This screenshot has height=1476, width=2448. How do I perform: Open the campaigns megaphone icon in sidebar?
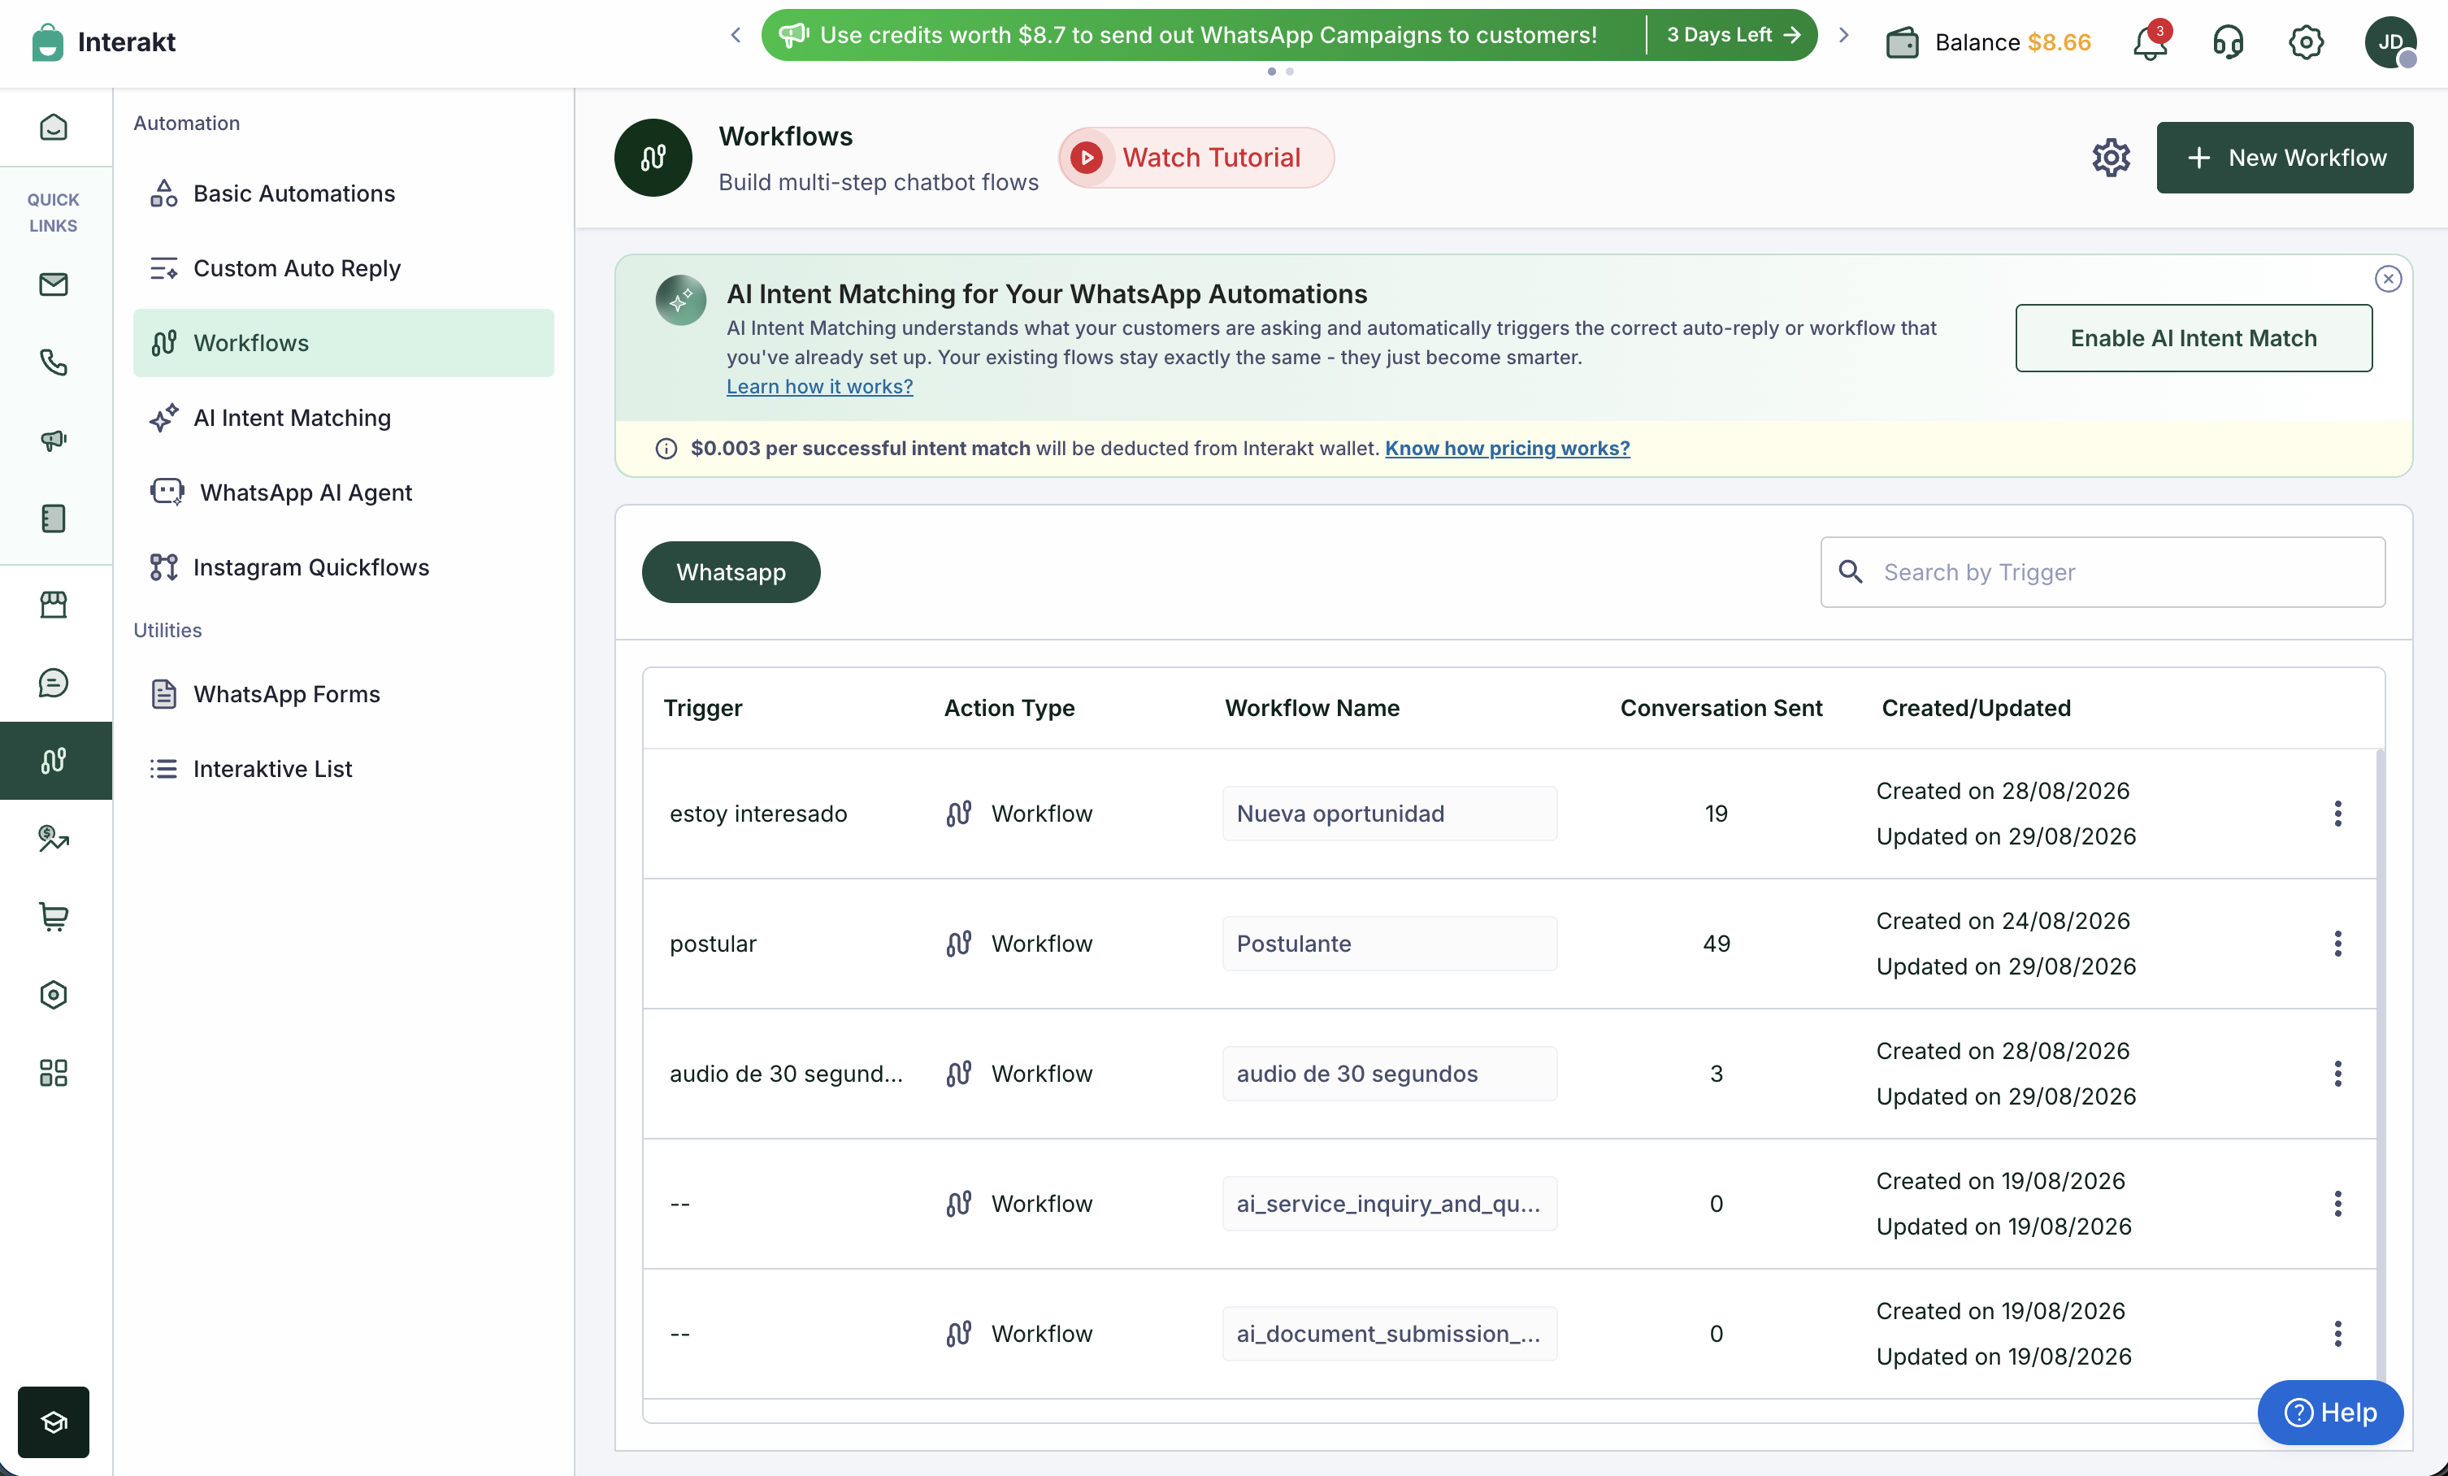54,440
